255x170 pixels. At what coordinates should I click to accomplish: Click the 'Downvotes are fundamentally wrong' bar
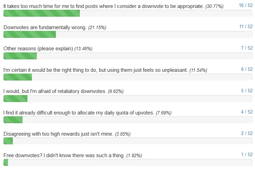[x=128, y=34]
